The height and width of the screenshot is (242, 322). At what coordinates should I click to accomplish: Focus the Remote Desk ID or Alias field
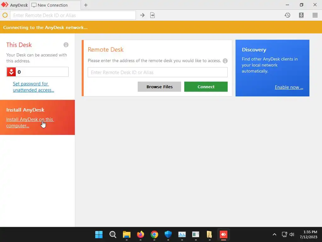(158, 72)
